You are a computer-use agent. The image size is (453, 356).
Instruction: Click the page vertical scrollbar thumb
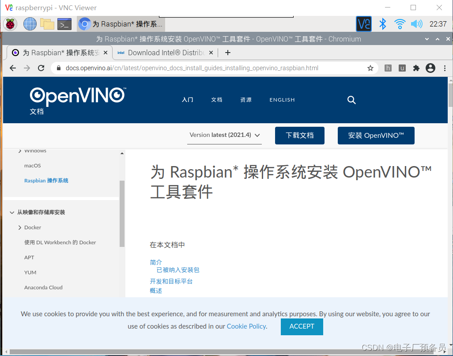pos(450,95)
